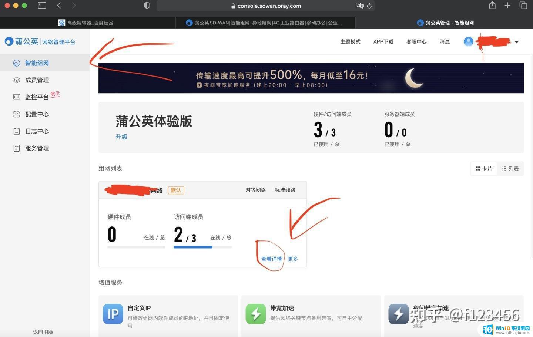Show the tab overview
Viewport: 533px width, 337px height.
point(523,5)
